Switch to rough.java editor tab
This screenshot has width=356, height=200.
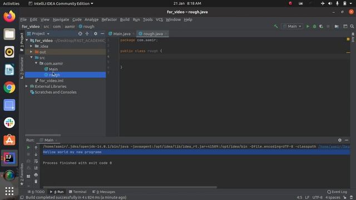point(152,34)
